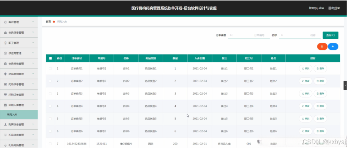Tick the checkbox for row 订单编号5

[50, 119]
